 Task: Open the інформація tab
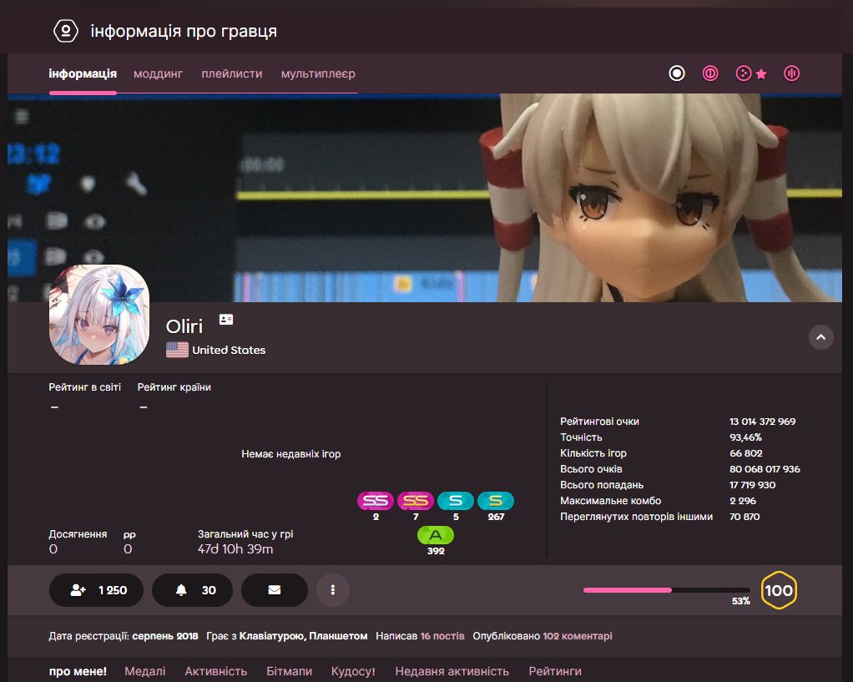pos(83,73)
